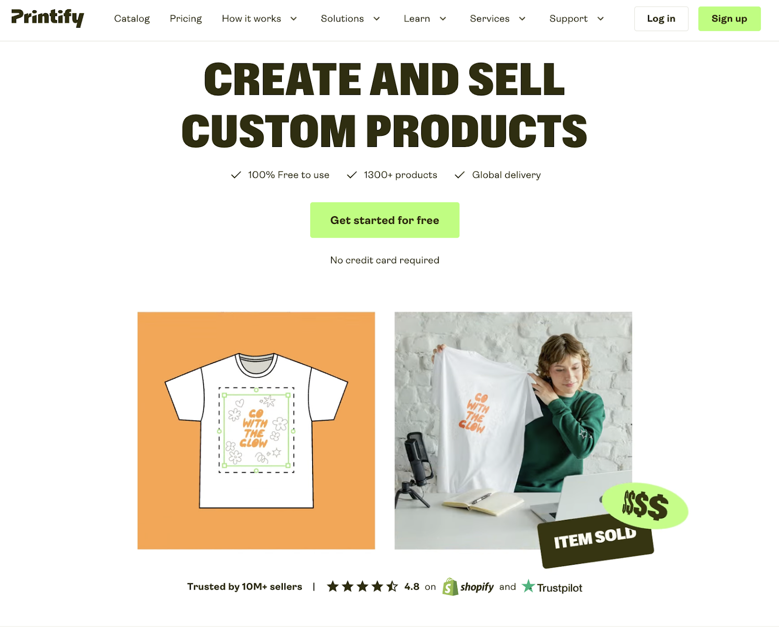Click the Shopify logo in trust bar

coord(468,587)
